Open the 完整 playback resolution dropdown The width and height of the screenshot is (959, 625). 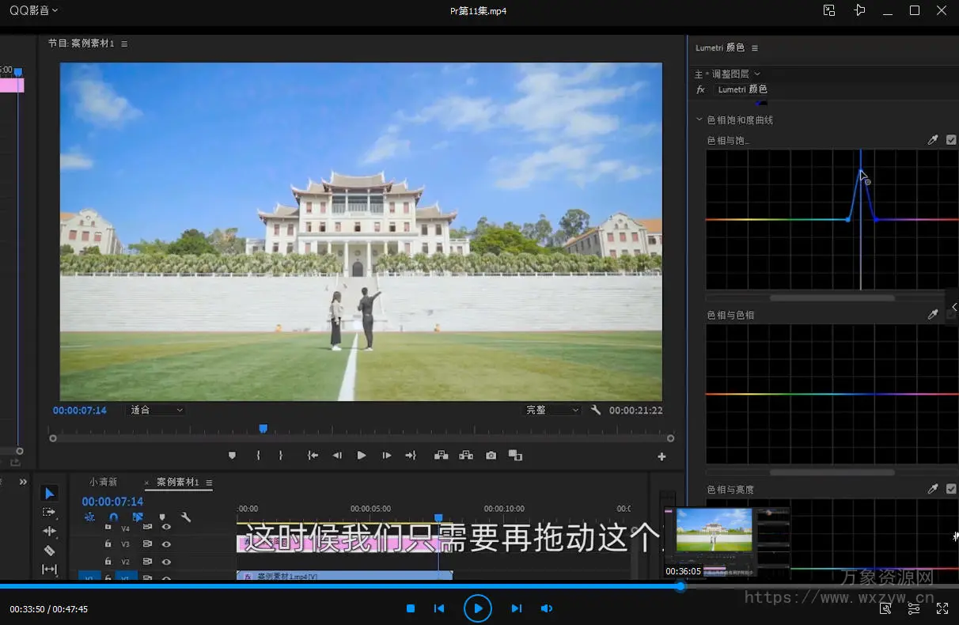[552, 411]
